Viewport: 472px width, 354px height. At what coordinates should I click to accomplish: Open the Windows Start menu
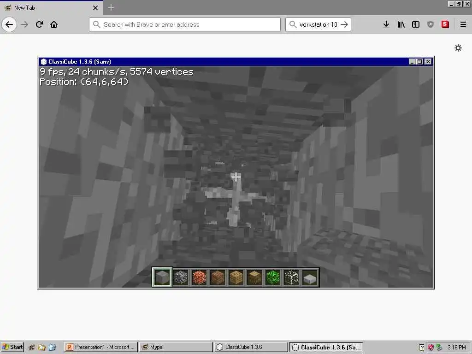click(x=12, y=347)
